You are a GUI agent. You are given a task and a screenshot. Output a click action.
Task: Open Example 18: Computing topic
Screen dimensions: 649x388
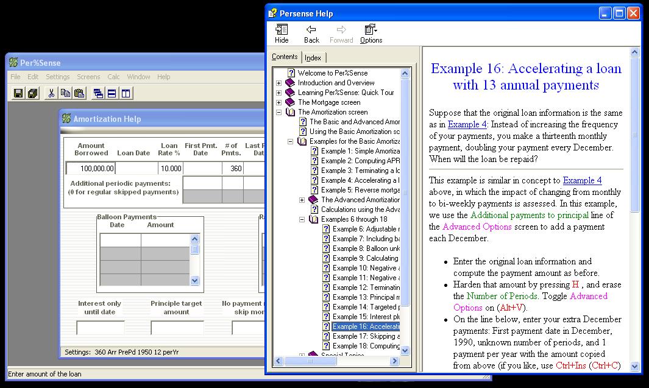366,346
